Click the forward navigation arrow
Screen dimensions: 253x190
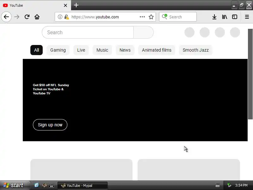[17, 17]
